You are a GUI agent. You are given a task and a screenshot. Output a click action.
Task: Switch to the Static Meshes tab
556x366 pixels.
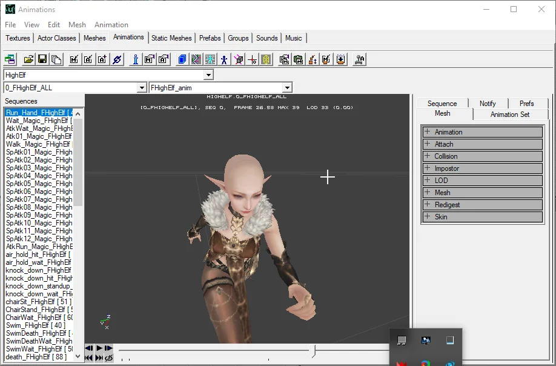pyautogui.click(x=171, y=38)
